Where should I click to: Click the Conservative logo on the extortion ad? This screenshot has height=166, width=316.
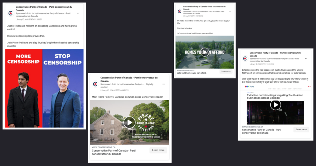[x=245, y=59]
